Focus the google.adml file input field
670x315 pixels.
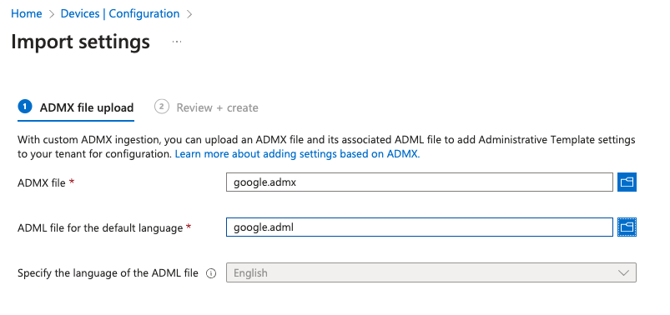coord(420,227)
